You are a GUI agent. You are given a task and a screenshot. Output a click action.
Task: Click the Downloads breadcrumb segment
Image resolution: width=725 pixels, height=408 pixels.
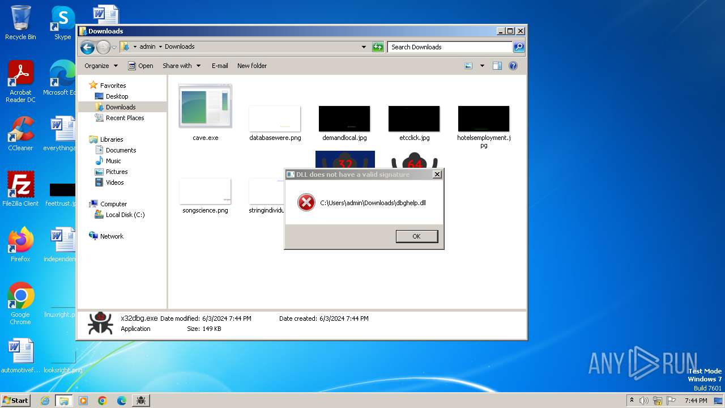pos(180,46)
